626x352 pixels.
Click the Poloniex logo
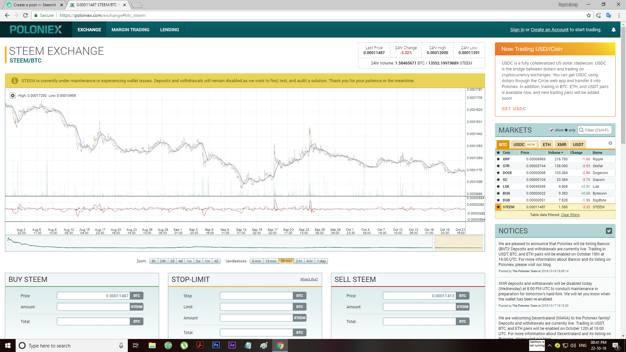pyautogui.click(x=36, y=30)
